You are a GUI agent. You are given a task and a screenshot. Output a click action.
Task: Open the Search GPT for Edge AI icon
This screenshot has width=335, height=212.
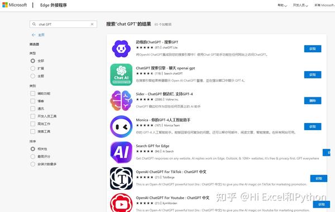(x=121, y=152)
